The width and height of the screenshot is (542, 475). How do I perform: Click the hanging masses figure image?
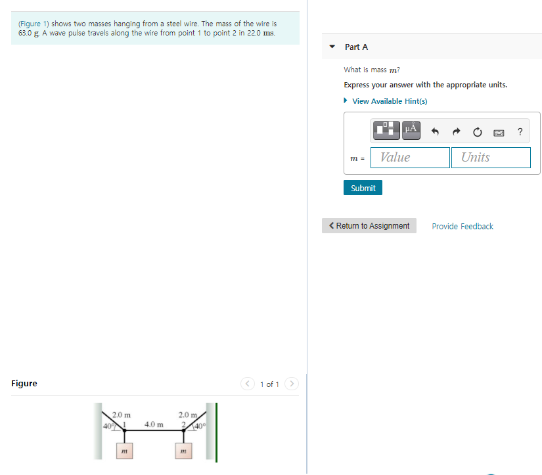[x=156, y=432]
